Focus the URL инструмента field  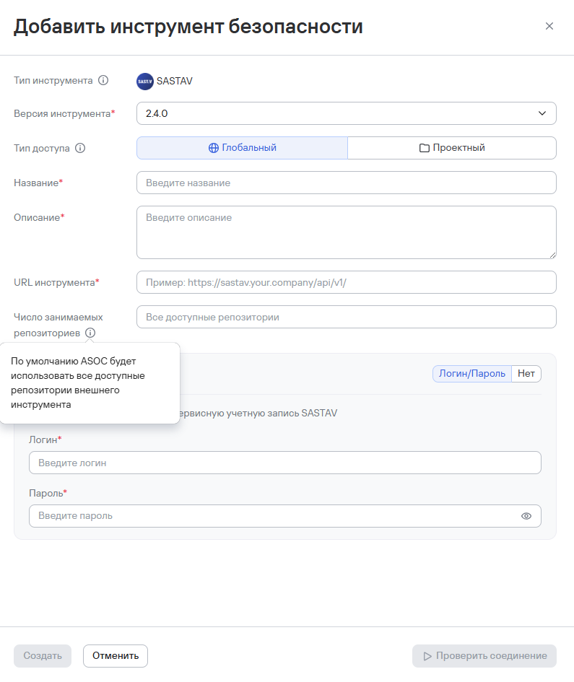[346, 282]
